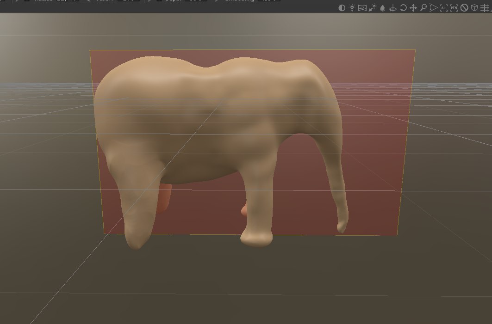Image resolution: width=492 pixels, height=324 pixels.
Task: Click the light bulb lighting icon
Action: [352, 8]
